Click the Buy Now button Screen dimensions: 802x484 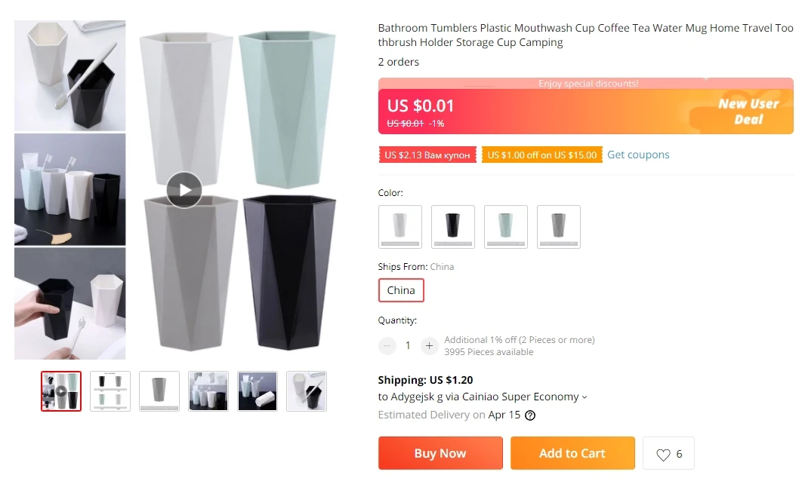coord(440,453)
